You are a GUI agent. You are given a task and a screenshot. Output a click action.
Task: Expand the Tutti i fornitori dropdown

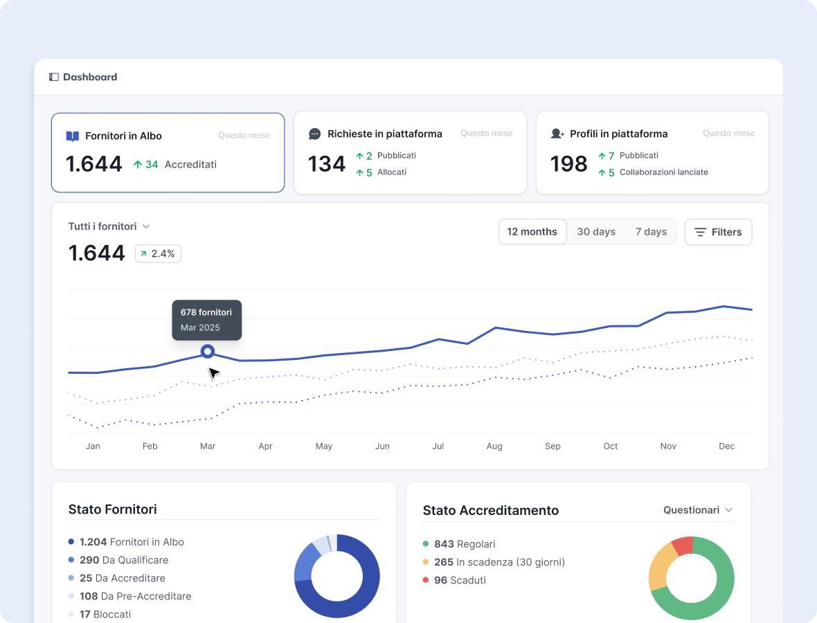click(109, 226)
